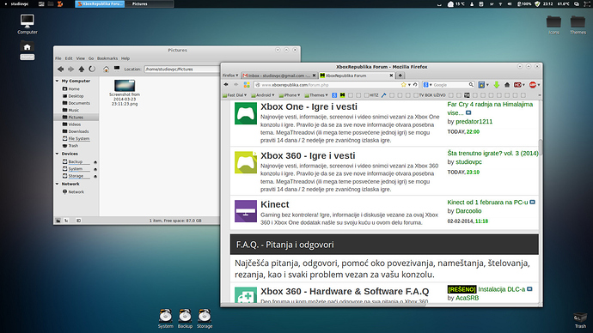Open the green downloads arrow in Firefox

click(497, 85)
